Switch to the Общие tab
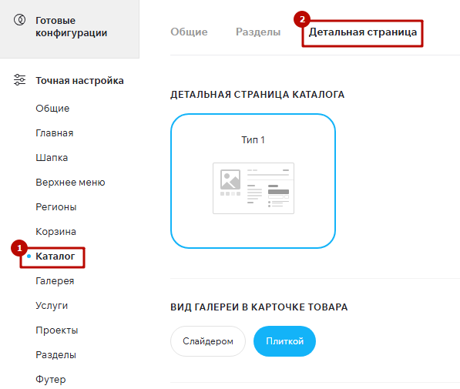 pyautogui.click(x=189, y=32)
